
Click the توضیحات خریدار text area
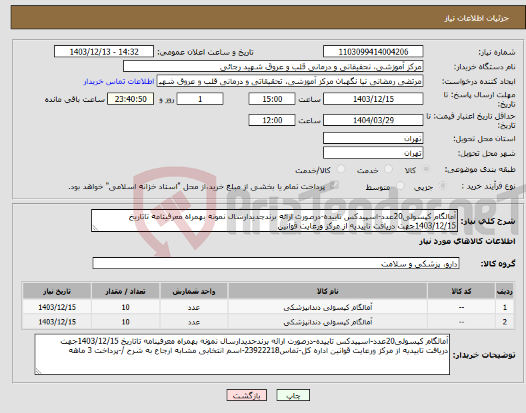(x=242, y=354)
